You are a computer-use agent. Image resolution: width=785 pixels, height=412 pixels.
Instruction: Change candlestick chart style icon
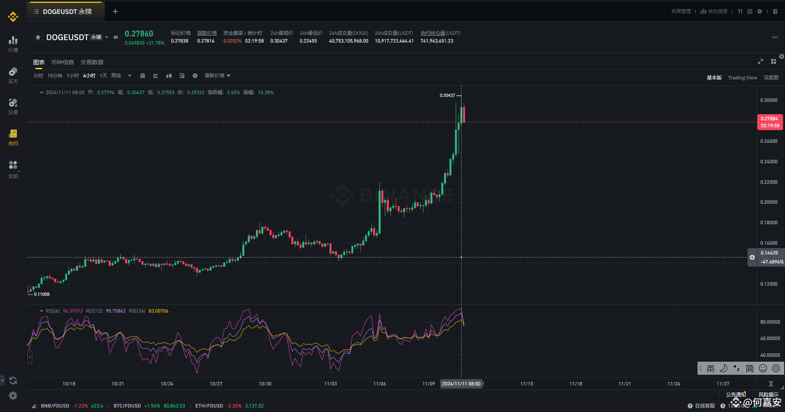(x=169, y=76)
